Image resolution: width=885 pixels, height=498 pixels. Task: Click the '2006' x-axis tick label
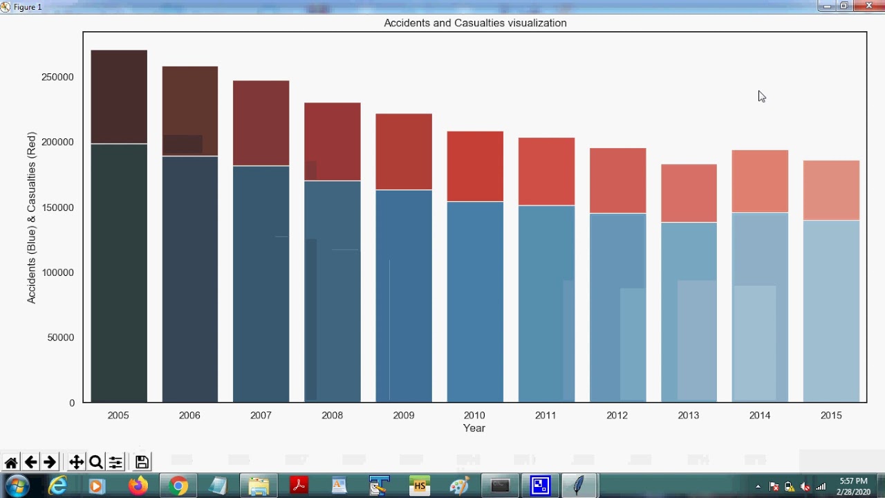pos(189,416)
